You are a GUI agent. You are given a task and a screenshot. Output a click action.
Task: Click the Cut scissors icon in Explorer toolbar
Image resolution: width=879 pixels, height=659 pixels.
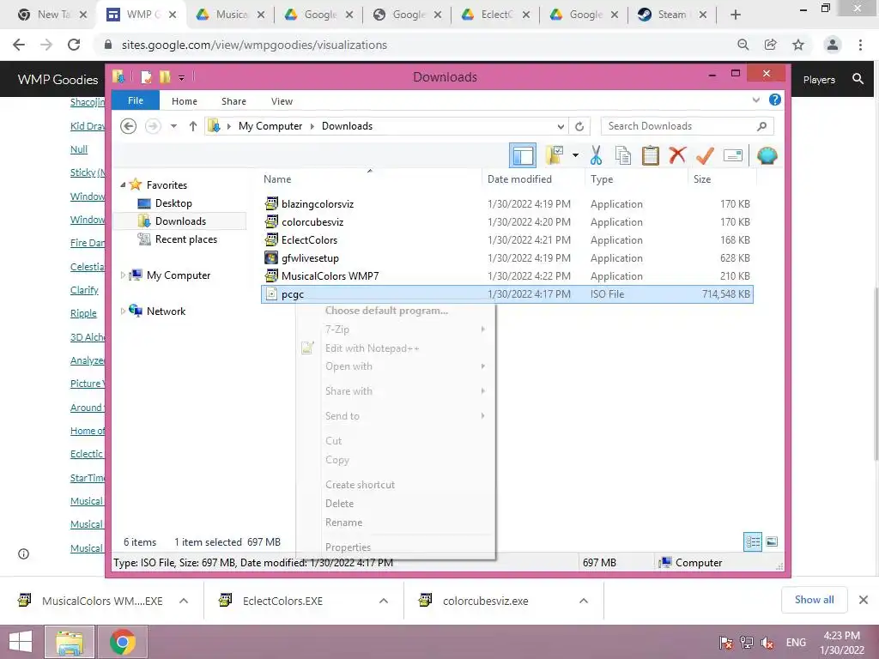tap(596, 155)
